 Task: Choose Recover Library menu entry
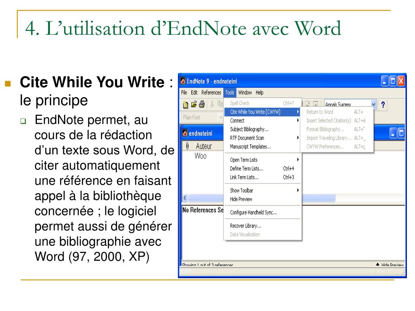[262, 226]
